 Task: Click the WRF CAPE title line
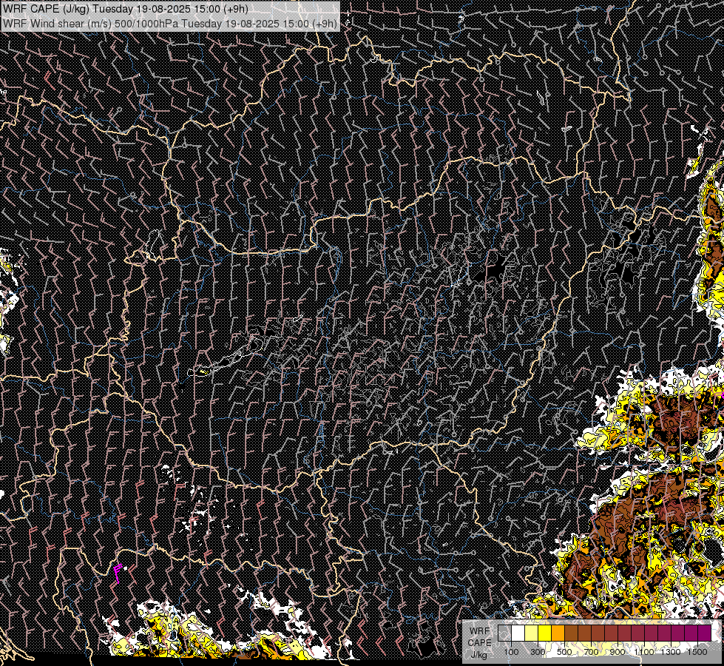tap(126, 9)
